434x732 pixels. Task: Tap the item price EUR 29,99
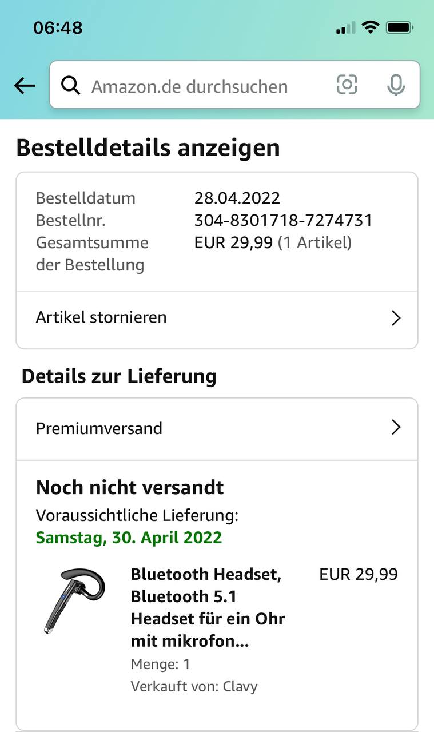[x=358, y=574]
